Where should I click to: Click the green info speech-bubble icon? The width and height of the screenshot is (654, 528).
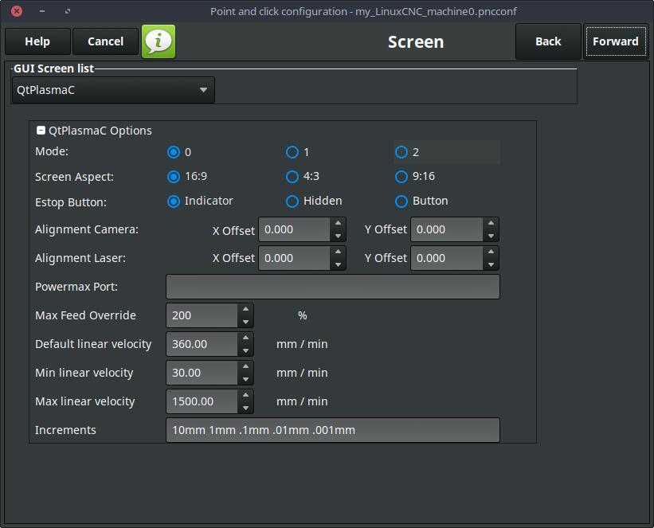point(159,41)
